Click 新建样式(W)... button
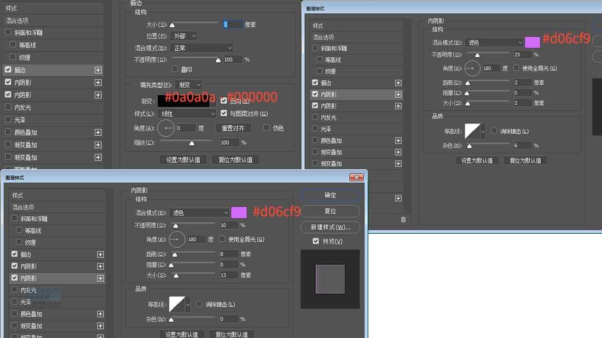Image resolution: width=602 pixels, height=338 pixels. click(x=330, y=227)
